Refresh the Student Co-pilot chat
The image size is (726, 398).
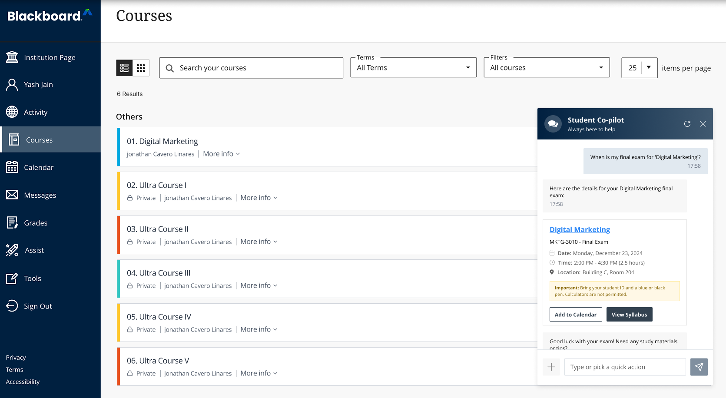pyautogui.click(x=687, y=124)
